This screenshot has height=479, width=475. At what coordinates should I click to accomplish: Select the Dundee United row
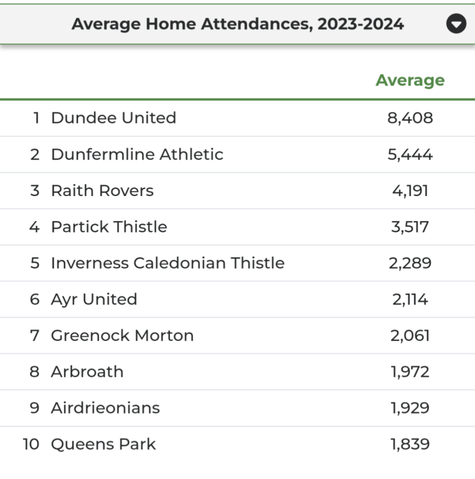tap(237, 118)
